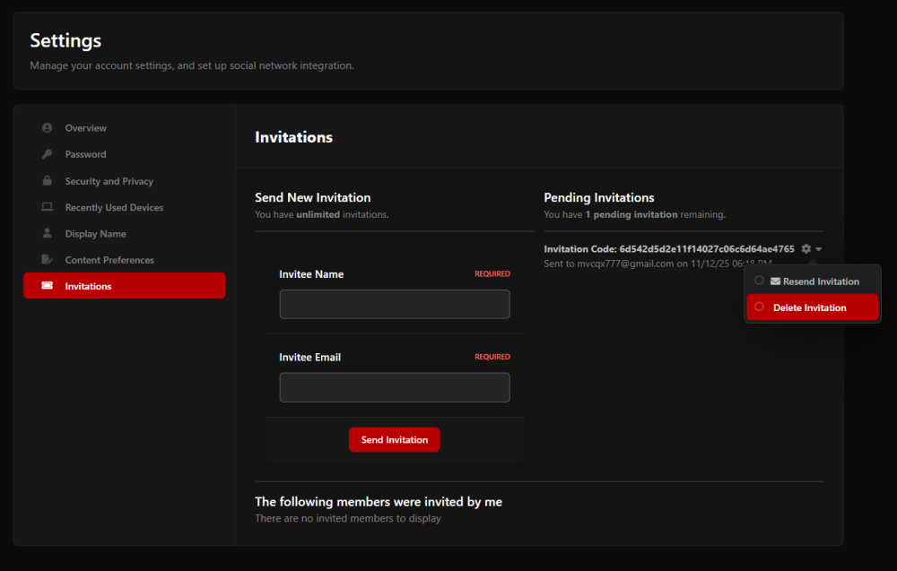Select the Delete Invitation radio circle

(759, 307)
